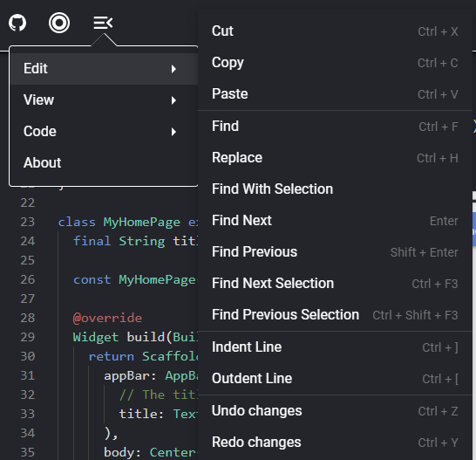
Task: Expand View submenu arrow
Action: [173, 100]
